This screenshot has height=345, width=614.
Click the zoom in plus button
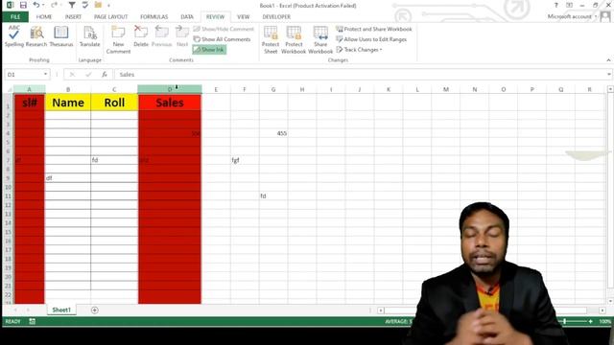point(591,321)
